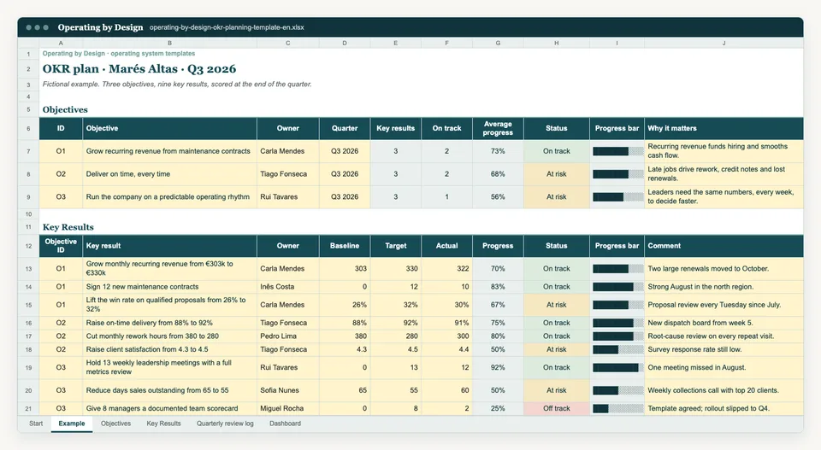821x450 pixels.
Task: Select target value 280
Action: pos(395,336)
